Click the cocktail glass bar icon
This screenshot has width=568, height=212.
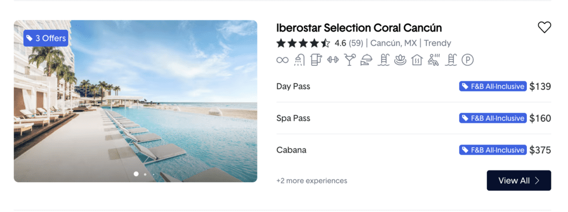(x=349, y=60)
